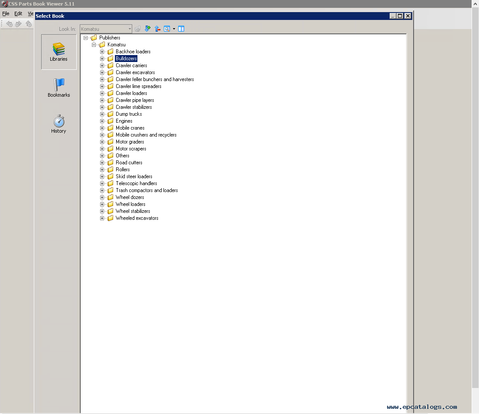Screen dimensions: 479x414
Task: Expand the Crawler loaders node
Action: click(102, 93)
